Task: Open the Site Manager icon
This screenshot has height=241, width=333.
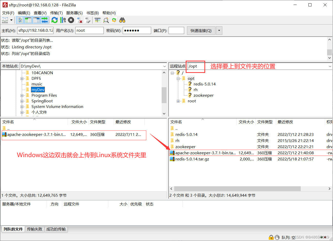Action: pyautogui.click(x=5, y=20)
